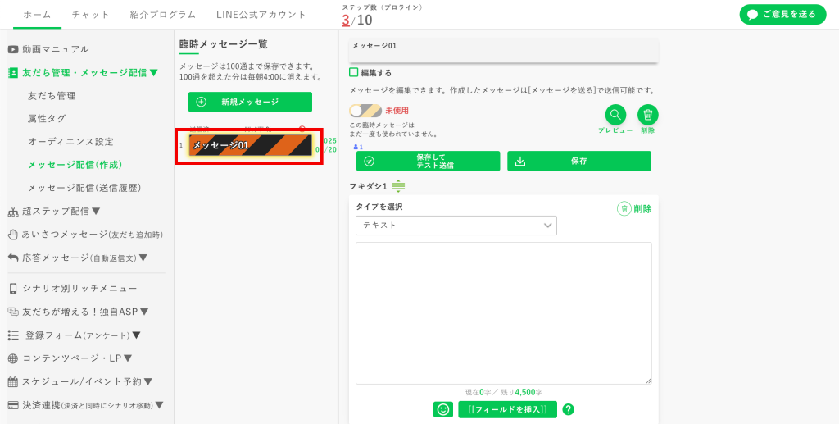
Task: Click the コンテンツページ・LP globe icon
Action: [x=13, y=358]
